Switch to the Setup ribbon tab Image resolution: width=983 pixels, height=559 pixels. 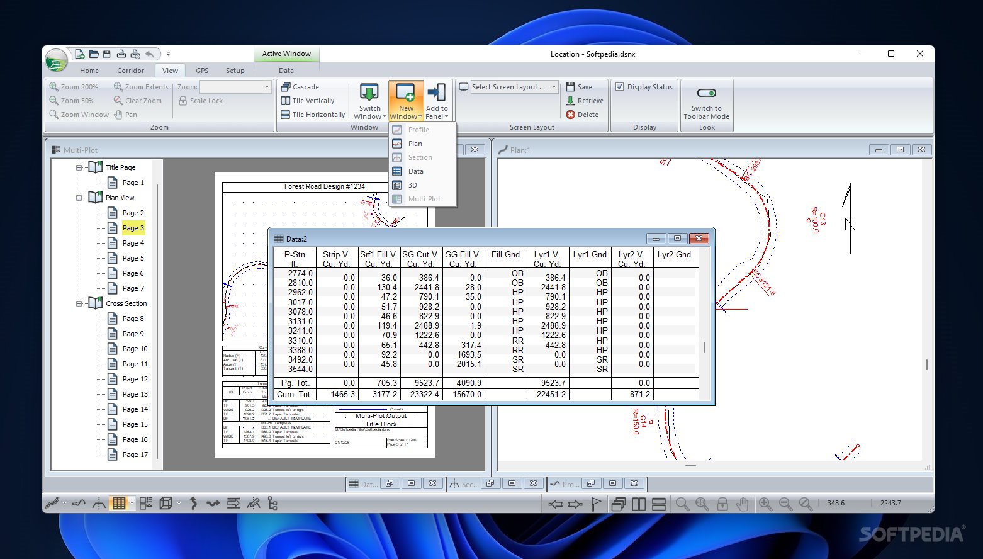pos(235,71)
